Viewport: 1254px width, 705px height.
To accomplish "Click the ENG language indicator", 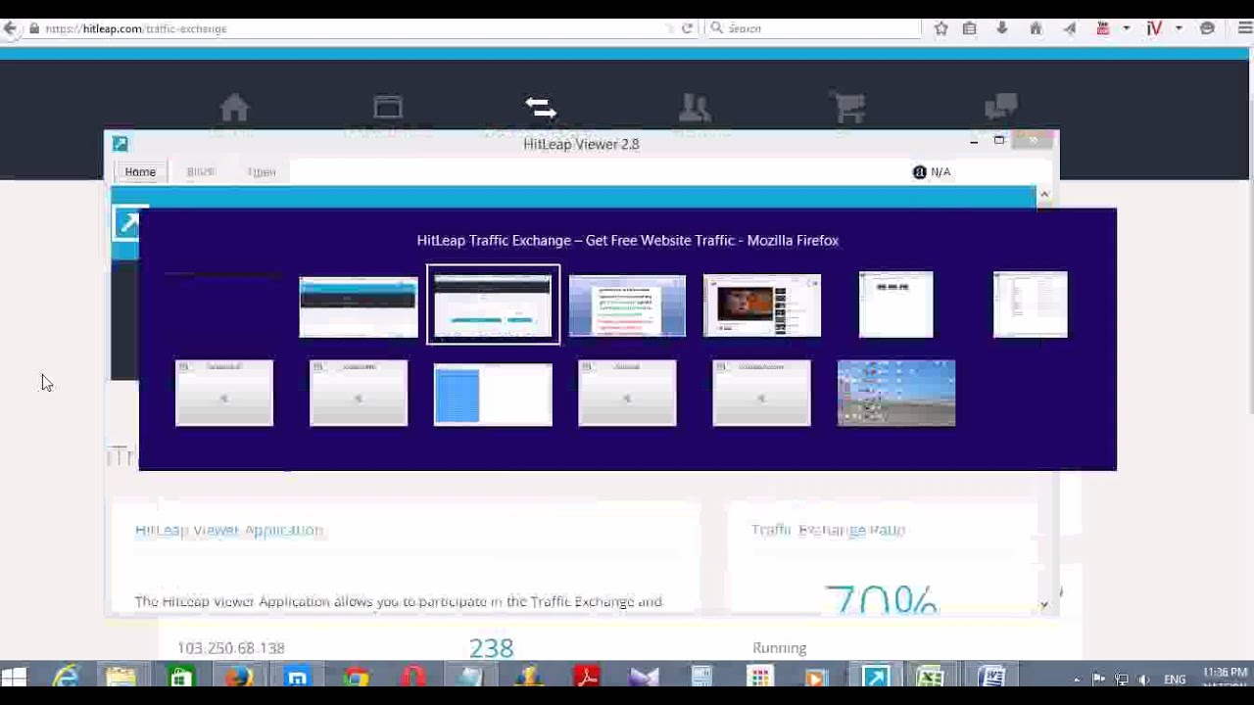I will click(x=1175, y=680).
